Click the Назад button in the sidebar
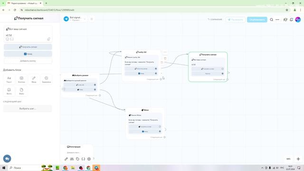Viewport: 304px width, 171px height. [x=28, y=54]
